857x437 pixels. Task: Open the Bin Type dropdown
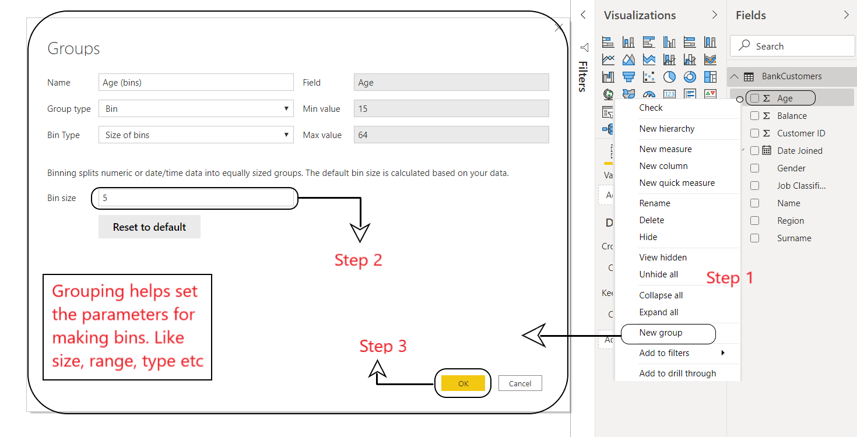(196, 135)
